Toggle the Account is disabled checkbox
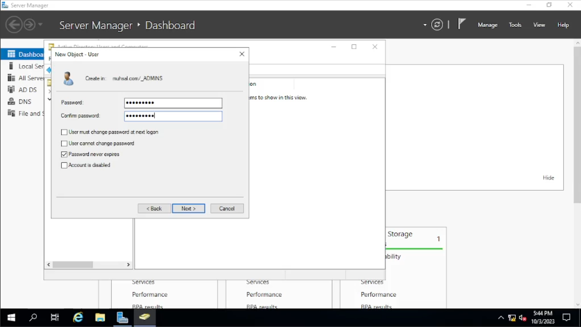Screen dimensions: 581x327 (64, 166)
